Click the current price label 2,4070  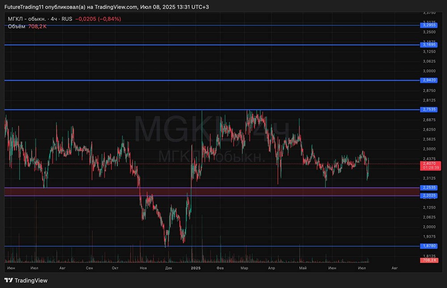coord(430,165)
